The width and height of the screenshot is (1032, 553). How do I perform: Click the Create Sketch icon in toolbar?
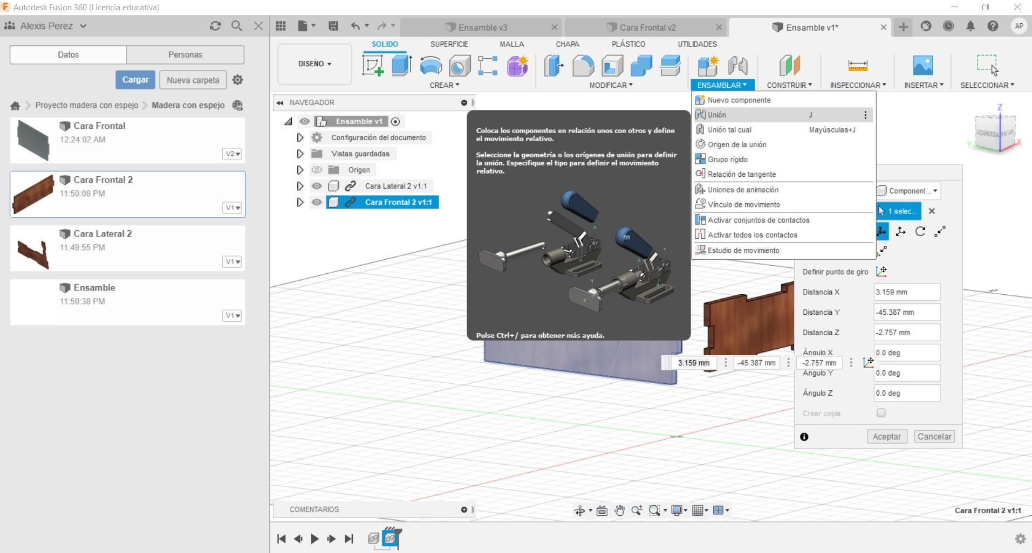coord(373,66)
